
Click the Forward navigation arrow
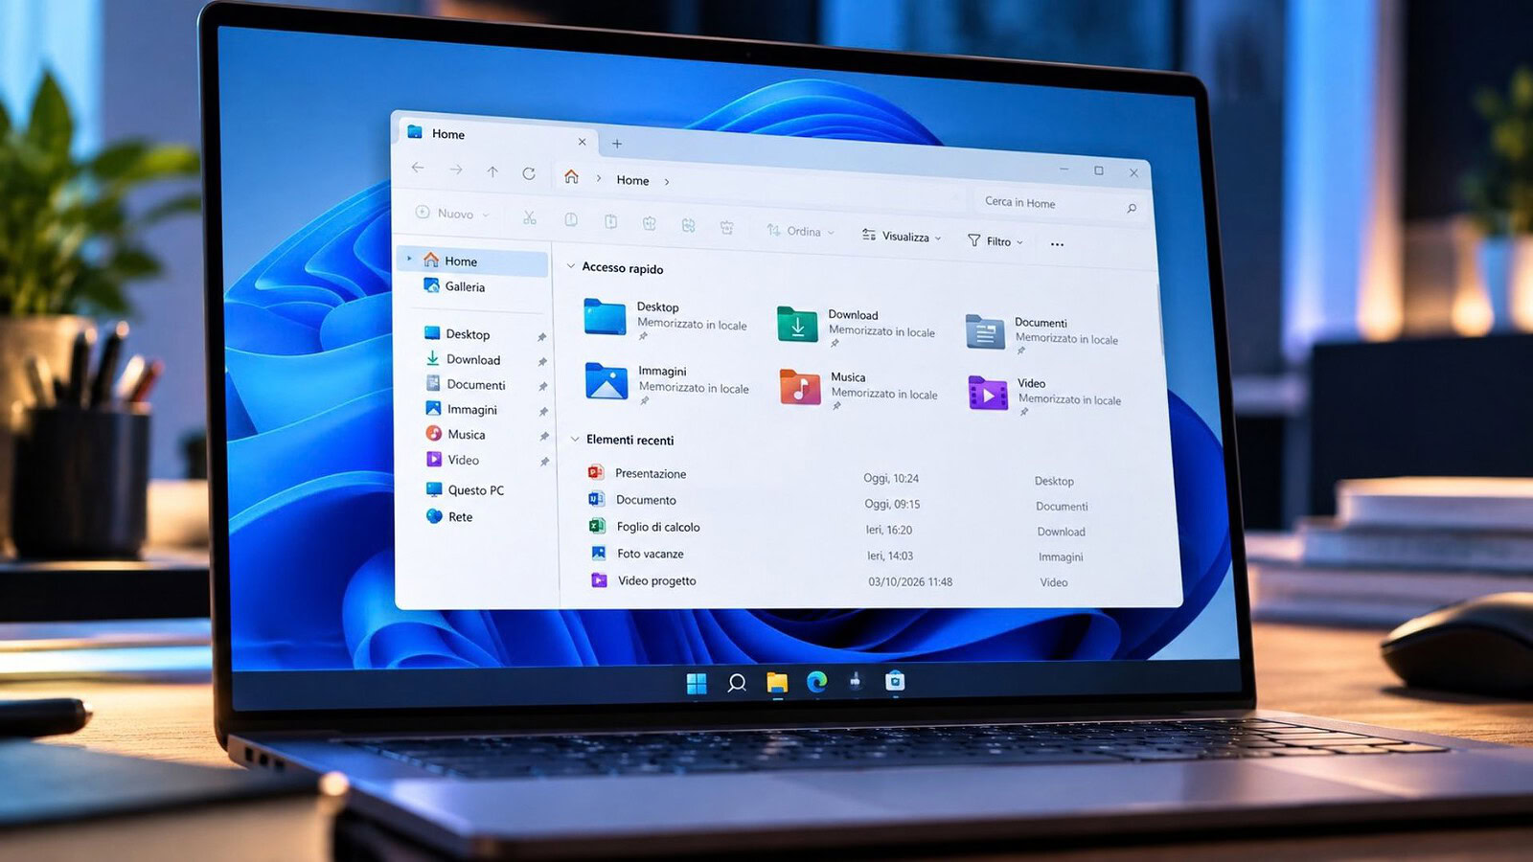pyautogui.click(x=455, y=170)
